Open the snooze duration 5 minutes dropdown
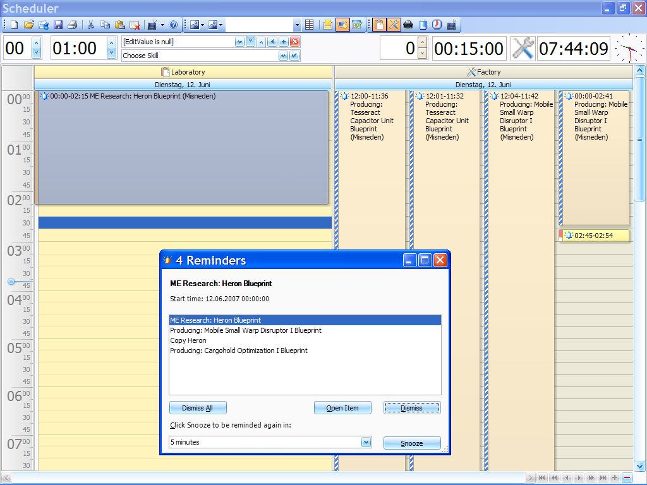The height and width of the screenshot is (485, 647). pyautogui.click(x=366, y=442)
